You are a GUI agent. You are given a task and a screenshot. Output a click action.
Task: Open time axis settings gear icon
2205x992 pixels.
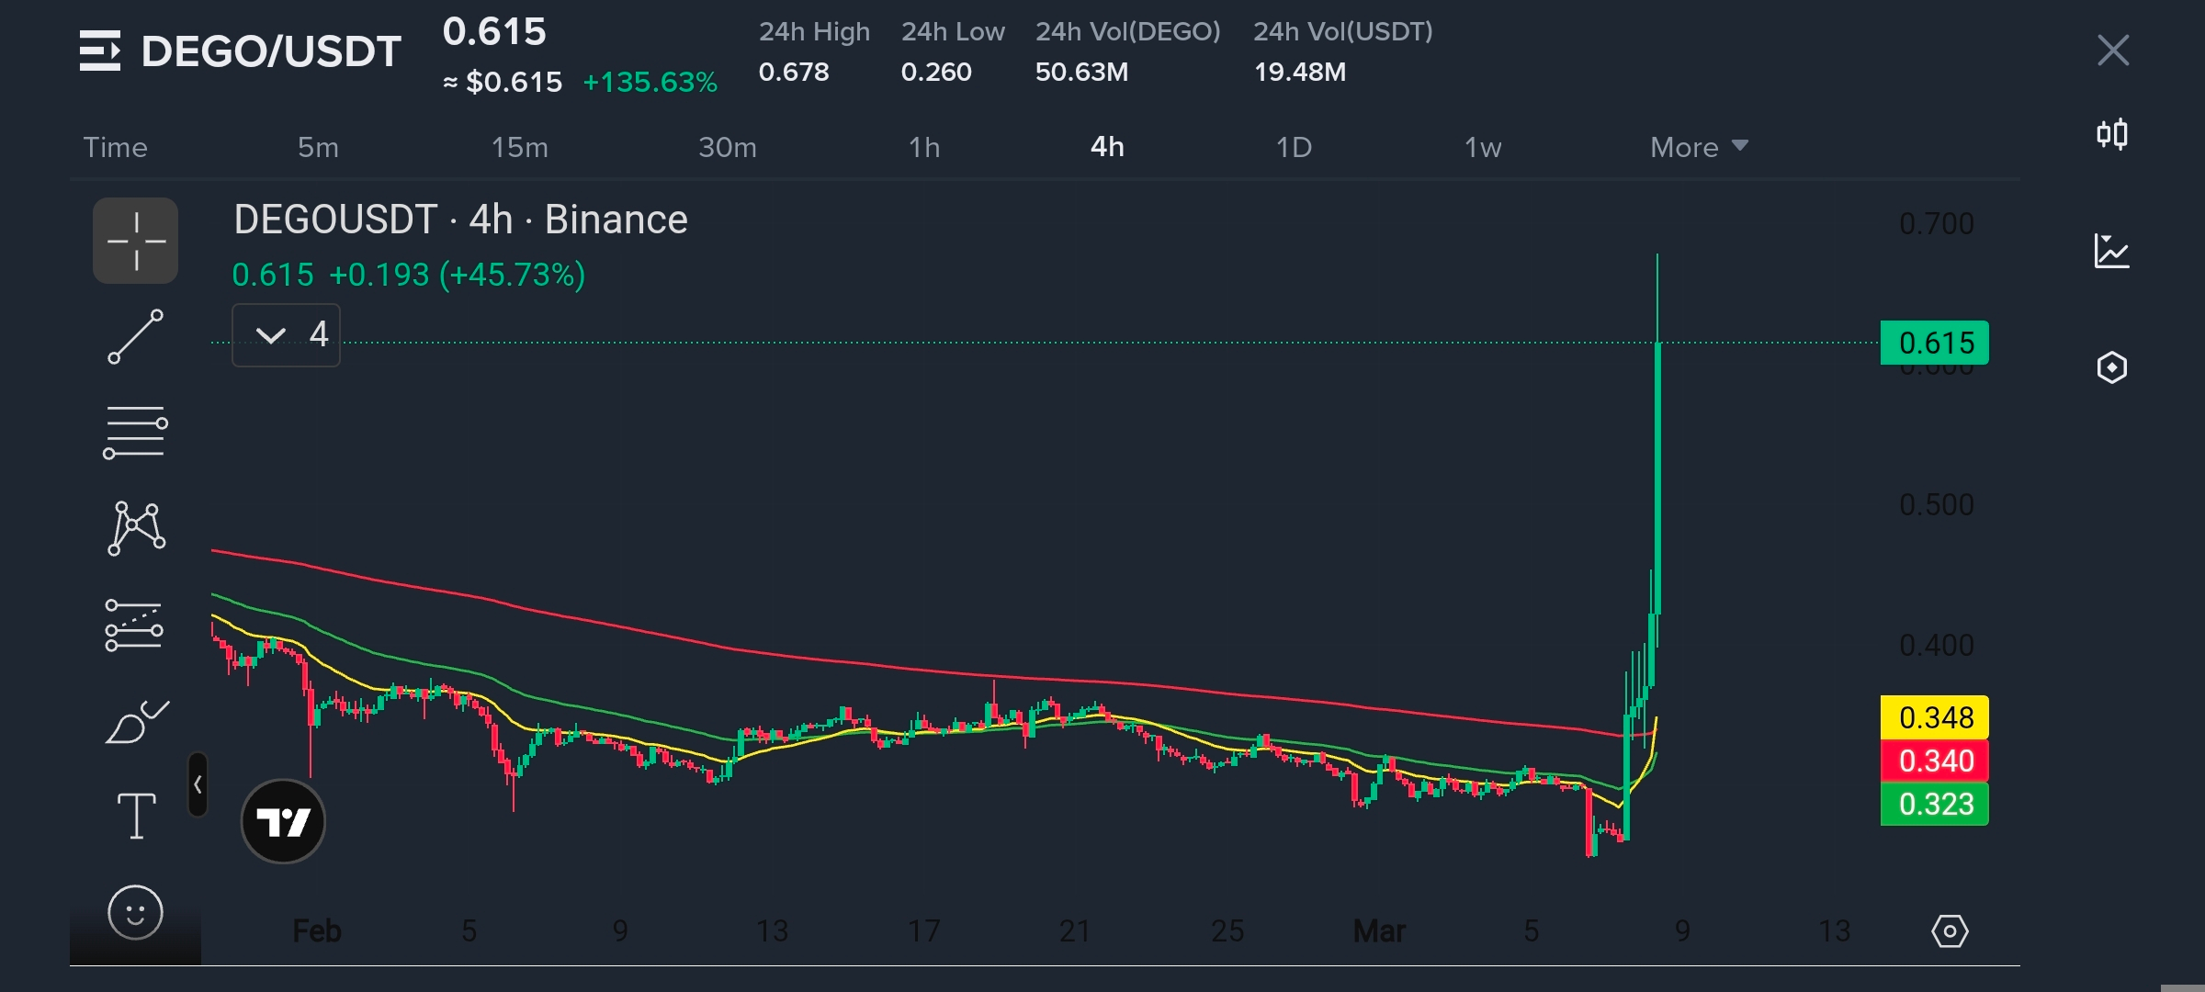click(1950, 930)
